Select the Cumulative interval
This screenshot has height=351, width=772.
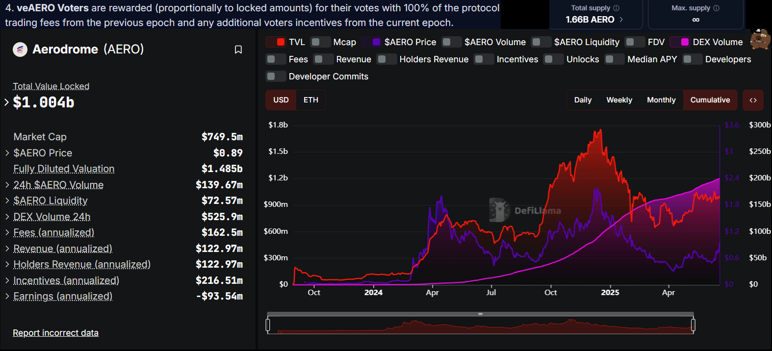click(710, 100)
